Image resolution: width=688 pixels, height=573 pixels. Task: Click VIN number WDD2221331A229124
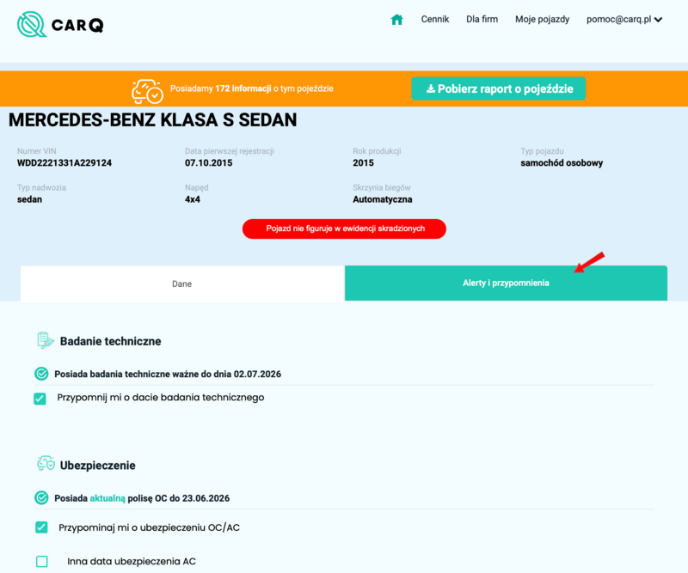(64, 162)
